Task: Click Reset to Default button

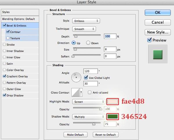Action: pyautogui.click(x=106, y=135)
